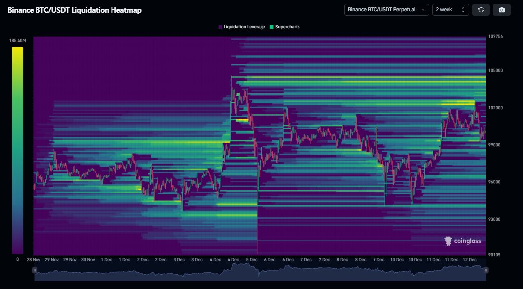Click the Coinglass logo watermark
Image resolution: width=523 pixels, height=289 pixels.
point(462,241)
